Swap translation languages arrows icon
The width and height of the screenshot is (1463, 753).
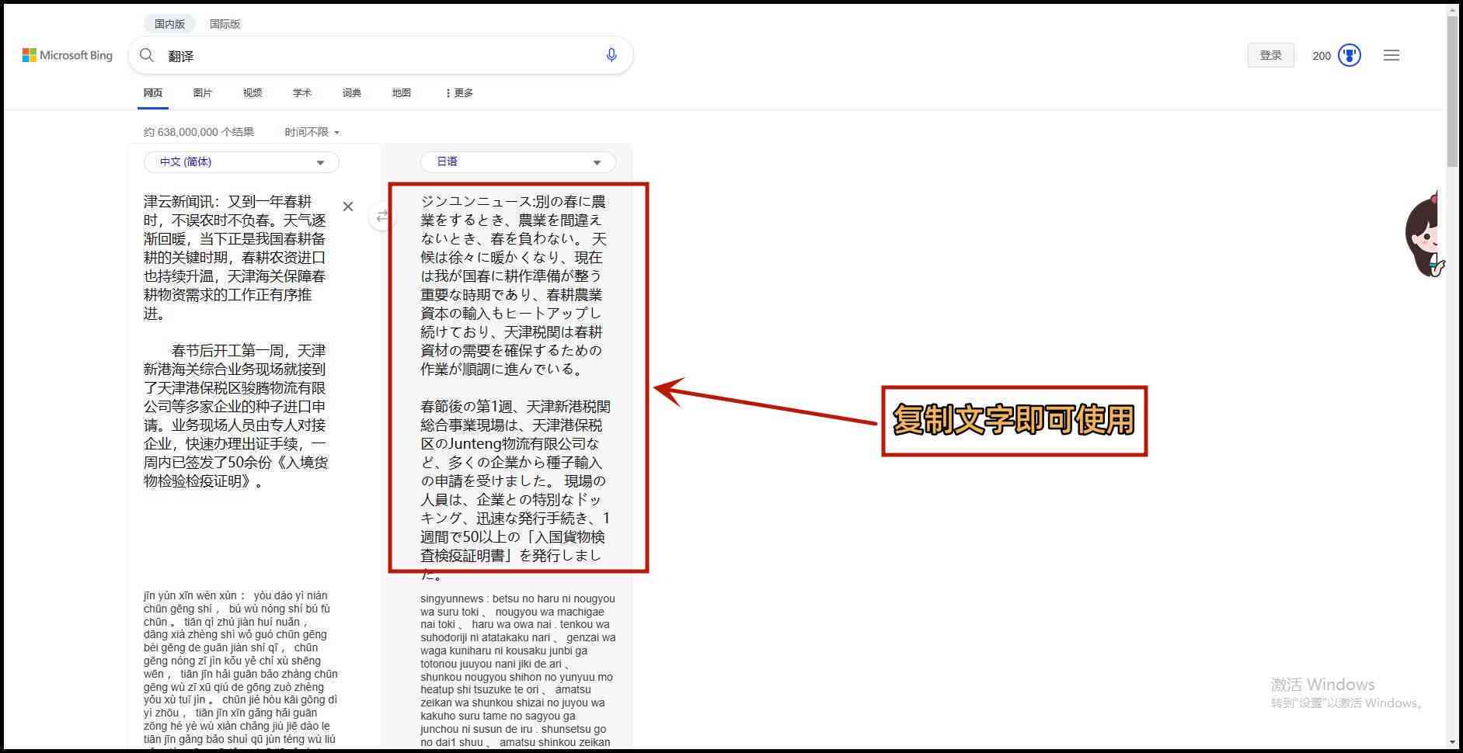click(x=382, y=217)
